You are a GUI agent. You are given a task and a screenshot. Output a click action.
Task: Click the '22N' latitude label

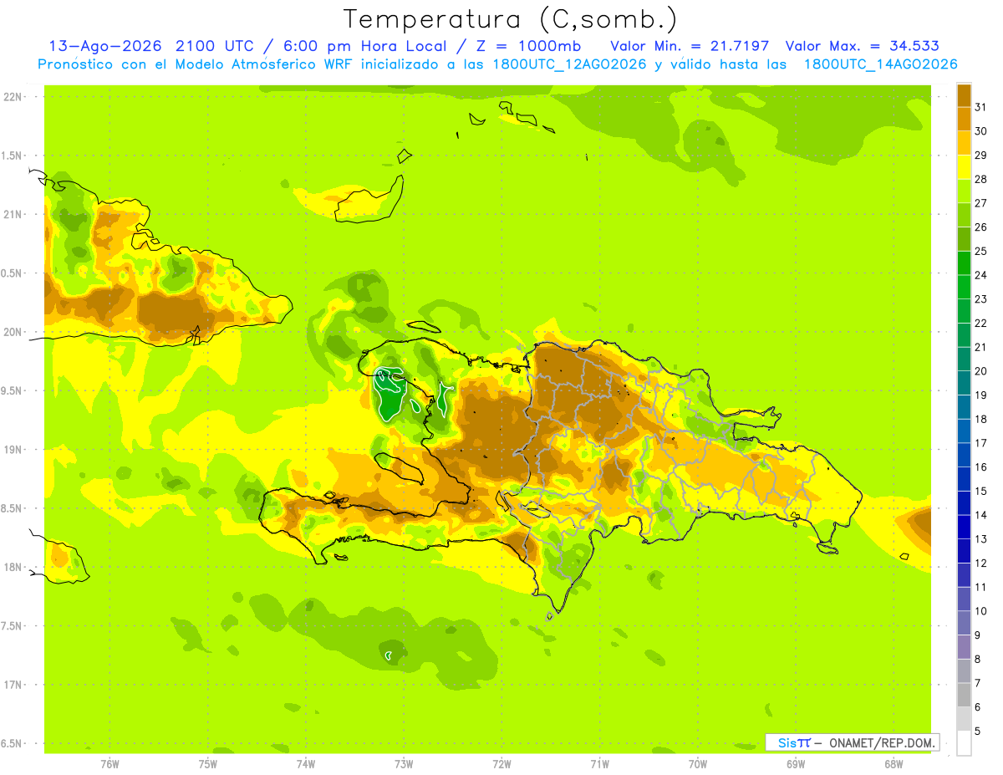coord(13,97)
